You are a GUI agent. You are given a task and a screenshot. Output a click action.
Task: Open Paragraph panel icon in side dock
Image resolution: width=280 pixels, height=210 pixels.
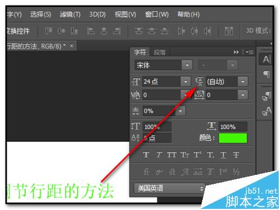click(x=267, y=74)
